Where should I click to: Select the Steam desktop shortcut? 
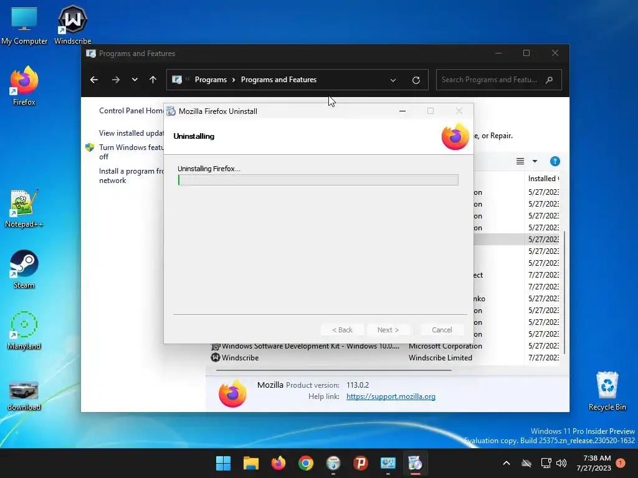coord(24,269)
